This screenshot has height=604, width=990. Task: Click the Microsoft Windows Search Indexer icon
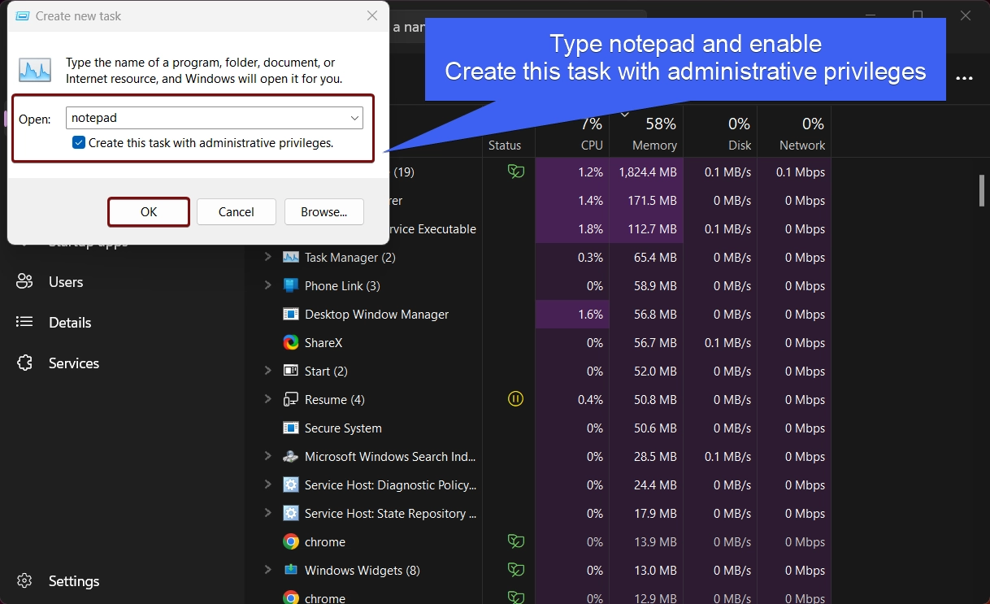coord(291,457)
